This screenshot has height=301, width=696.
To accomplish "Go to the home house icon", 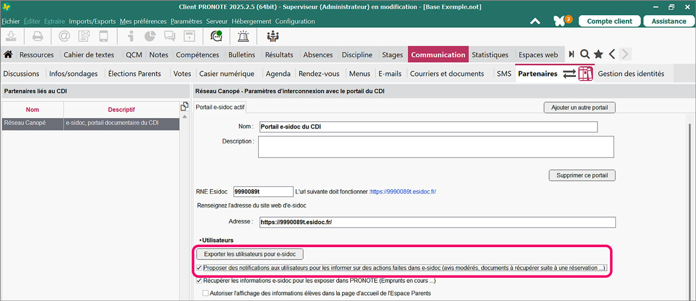I will pos(8,54).
